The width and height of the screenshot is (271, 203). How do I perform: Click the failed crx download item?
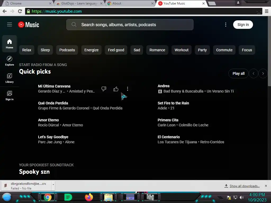(x=26, y=186)
